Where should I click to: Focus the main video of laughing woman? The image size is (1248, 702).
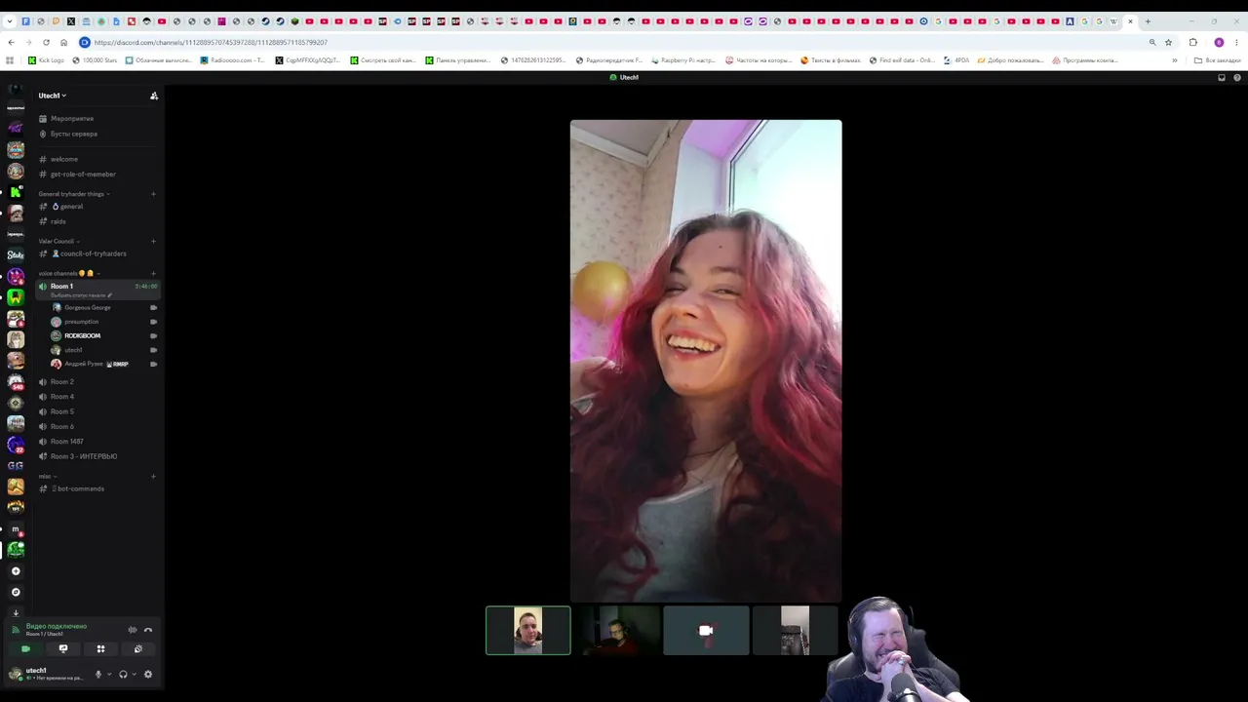706,361
